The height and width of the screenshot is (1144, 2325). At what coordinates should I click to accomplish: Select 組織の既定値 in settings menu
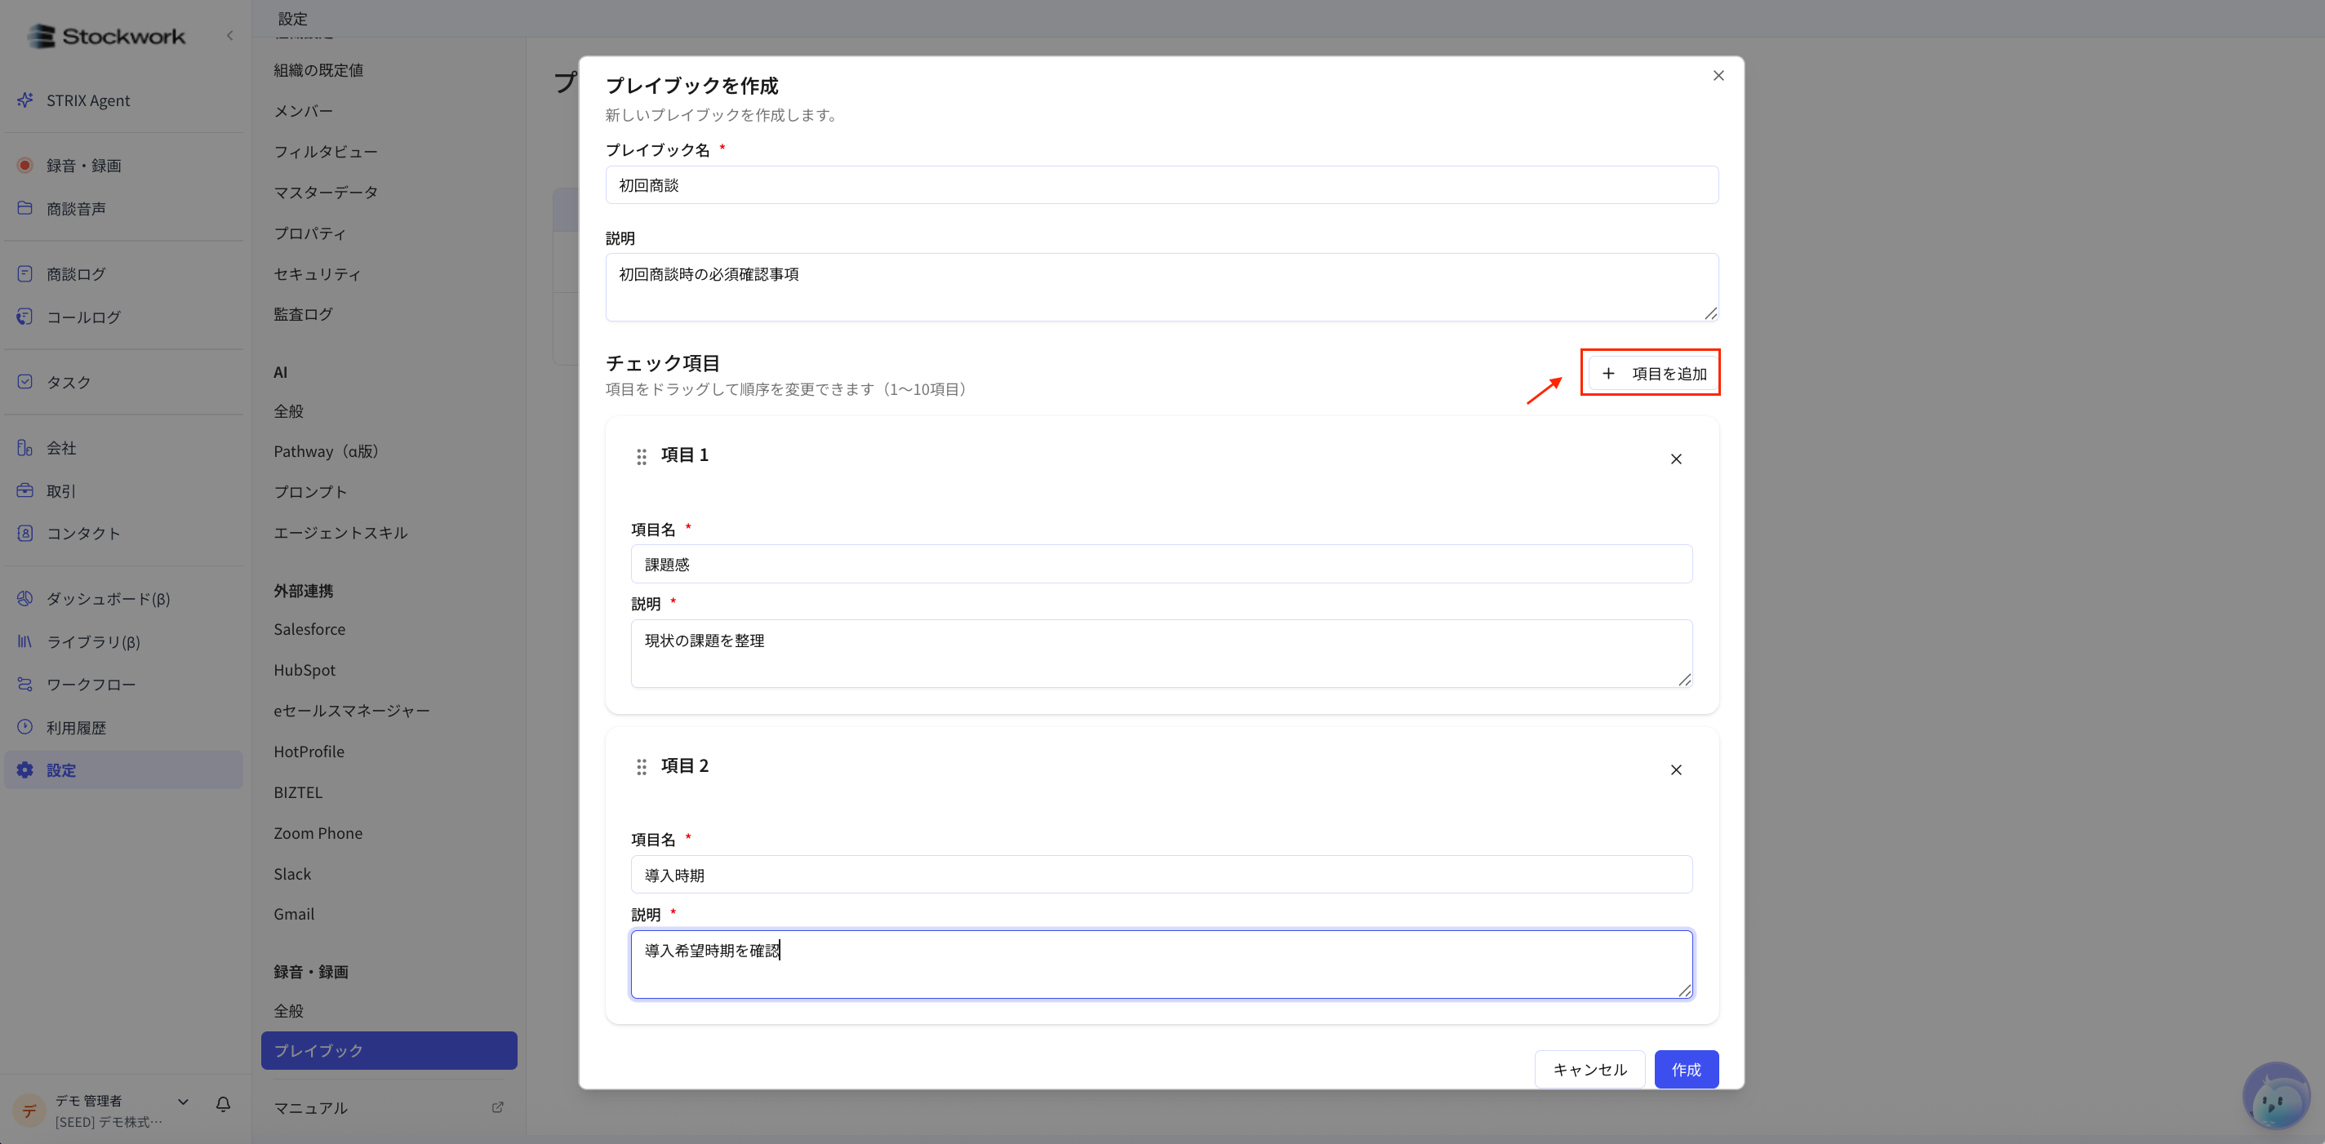(x=318, y=70)
